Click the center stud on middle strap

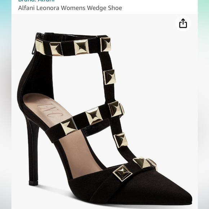pos(94,116)
